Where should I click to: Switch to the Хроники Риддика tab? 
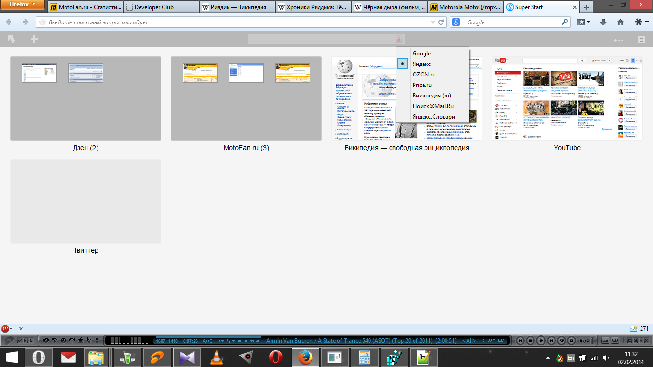(x=313, y=7)
